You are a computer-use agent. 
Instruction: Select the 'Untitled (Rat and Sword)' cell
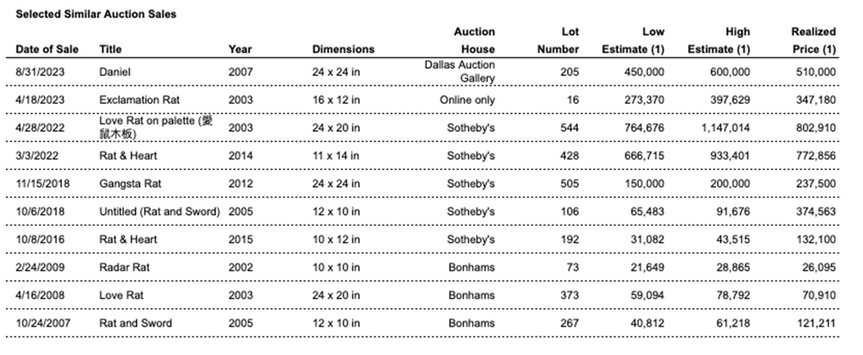coord(160,212)
